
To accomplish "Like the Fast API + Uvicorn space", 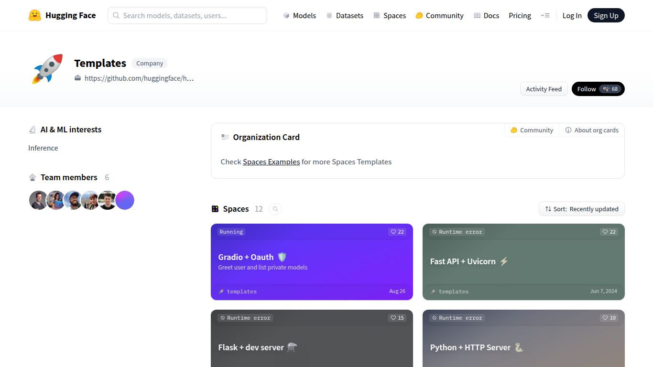I will (609, 232).
